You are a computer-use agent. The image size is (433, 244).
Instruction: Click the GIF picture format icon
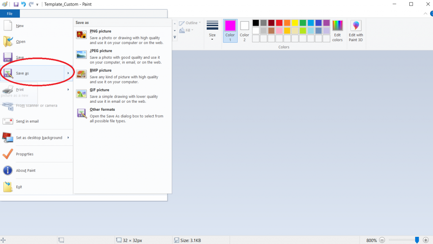[81, 93]
